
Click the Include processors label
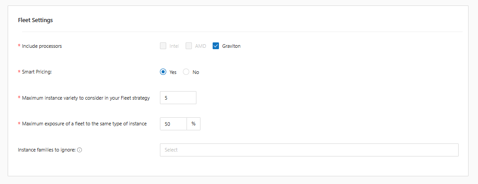click(x=42, y=46)
